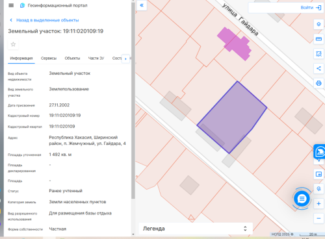Viewport: 325px width, 239px height.
Task: Open the blue map assistant widget
Action: point(320,151)
